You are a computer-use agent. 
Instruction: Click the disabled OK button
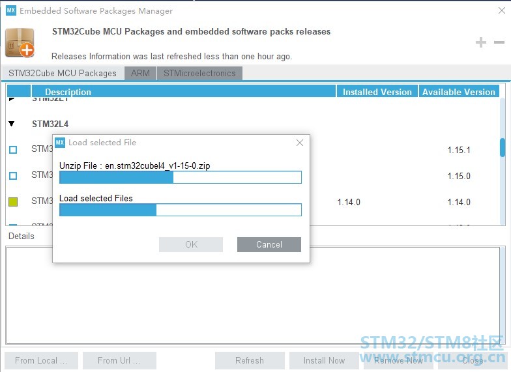(x=191, y=245)
